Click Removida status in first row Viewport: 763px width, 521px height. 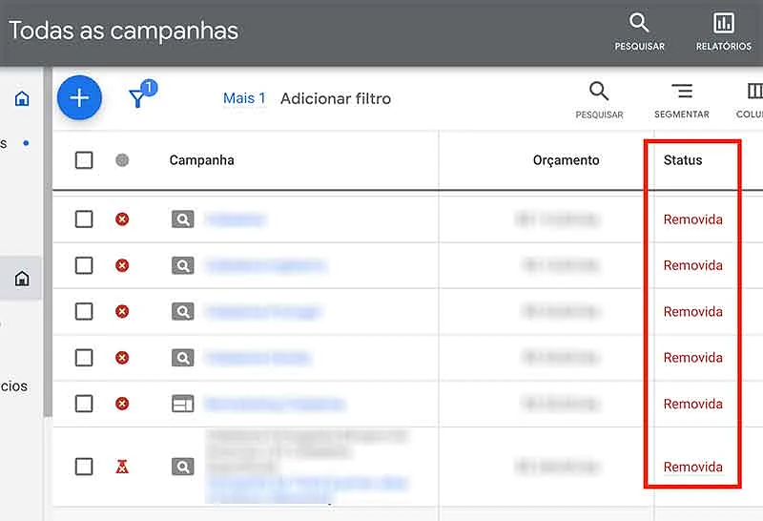[693, 219]
